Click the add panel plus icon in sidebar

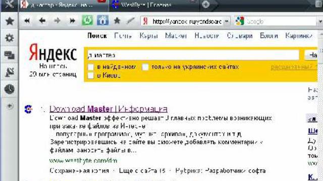(x=10, y=106)
